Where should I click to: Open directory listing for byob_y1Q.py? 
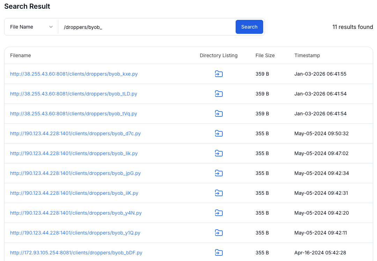[x=219, y=233]
